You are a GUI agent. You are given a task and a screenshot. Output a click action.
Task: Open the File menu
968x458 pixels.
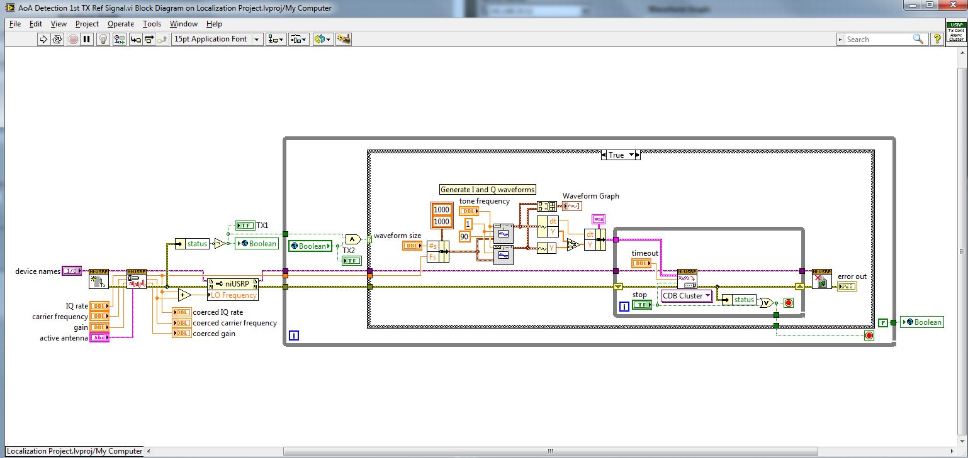click(x=15, y=24)
